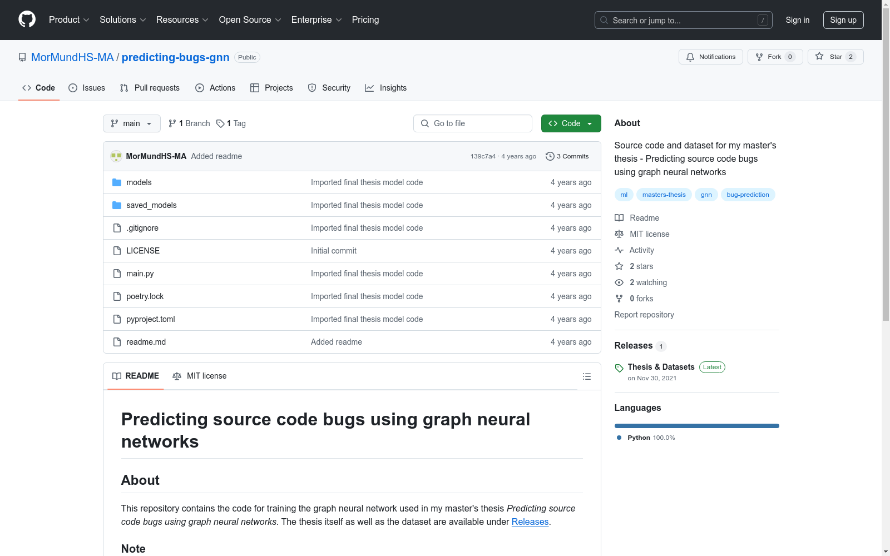Click the eye icon beside 2 watching
The image size is (890, 556).
point(619,282)
